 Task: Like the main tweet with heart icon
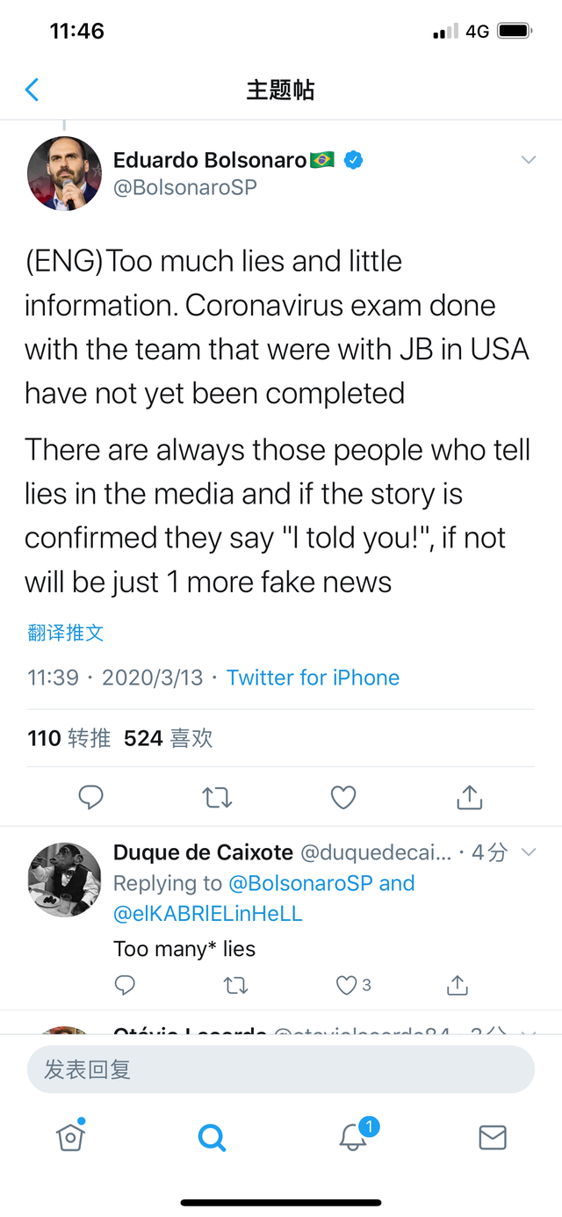click(343, 797)
